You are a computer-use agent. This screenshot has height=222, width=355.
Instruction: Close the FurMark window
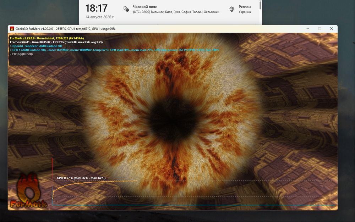coord(332,29)
